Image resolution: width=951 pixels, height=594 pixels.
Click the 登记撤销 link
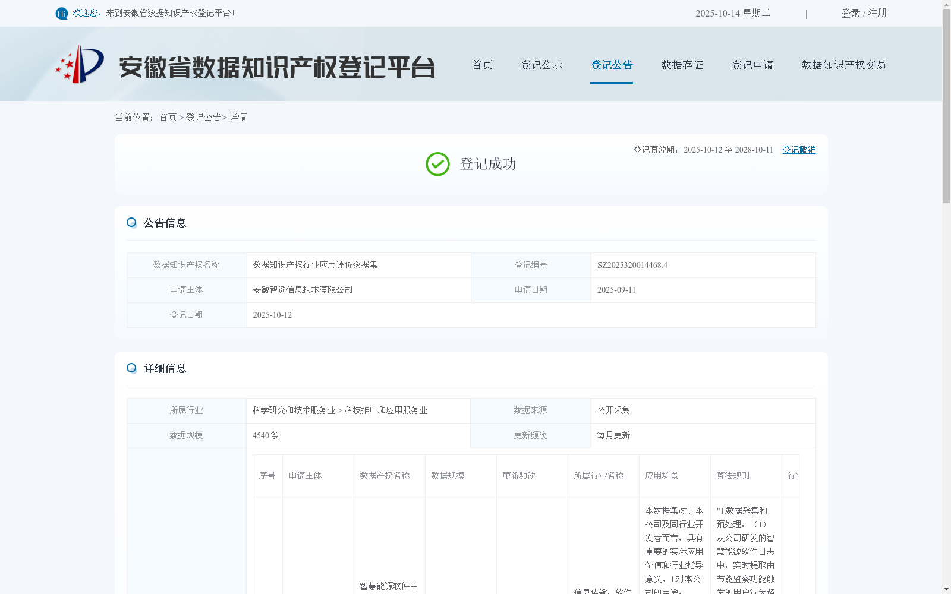(799, 150)
